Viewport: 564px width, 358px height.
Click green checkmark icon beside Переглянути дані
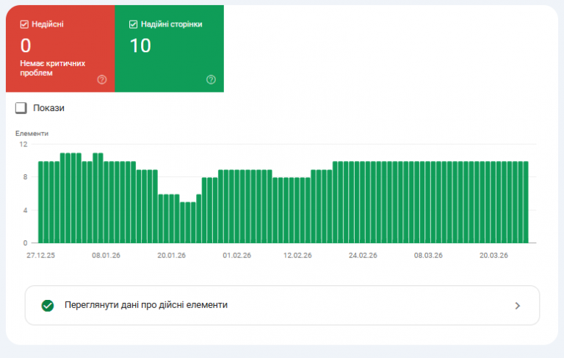pyautogui.click(x=48, y=305)
